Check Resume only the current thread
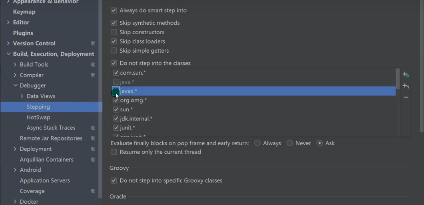Image resolution: width=424 pixels, height=205 pixels. coord(114,152)
